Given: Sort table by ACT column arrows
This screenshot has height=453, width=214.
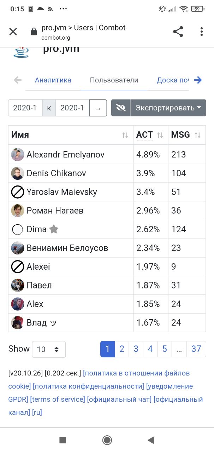Looking at the screenshot, I should [160, 135].
